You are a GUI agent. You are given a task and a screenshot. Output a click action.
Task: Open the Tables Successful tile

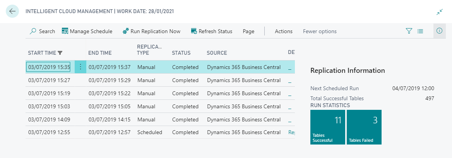[x=327, y=127]
